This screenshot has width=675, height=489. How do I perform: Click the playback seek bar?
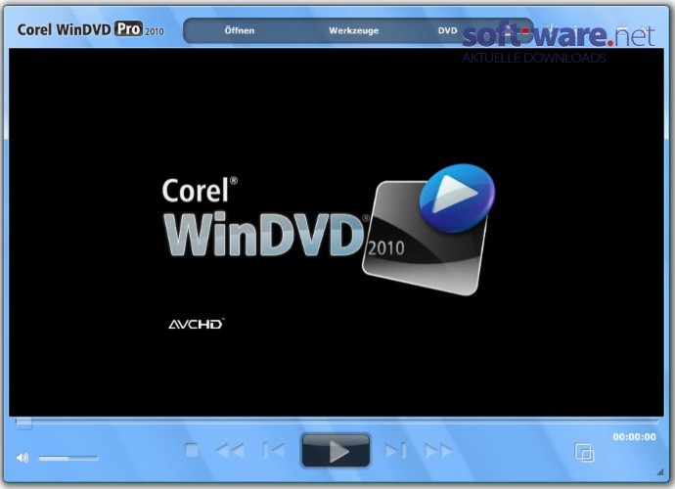pos(337,422)
